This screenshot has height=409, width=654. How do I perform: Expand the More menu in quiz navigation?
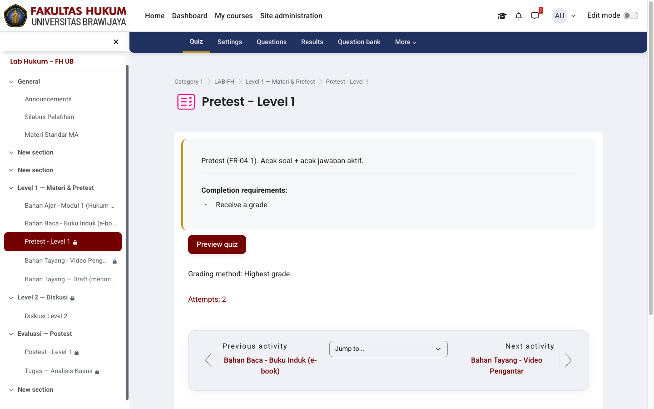(x=406, y=42)
